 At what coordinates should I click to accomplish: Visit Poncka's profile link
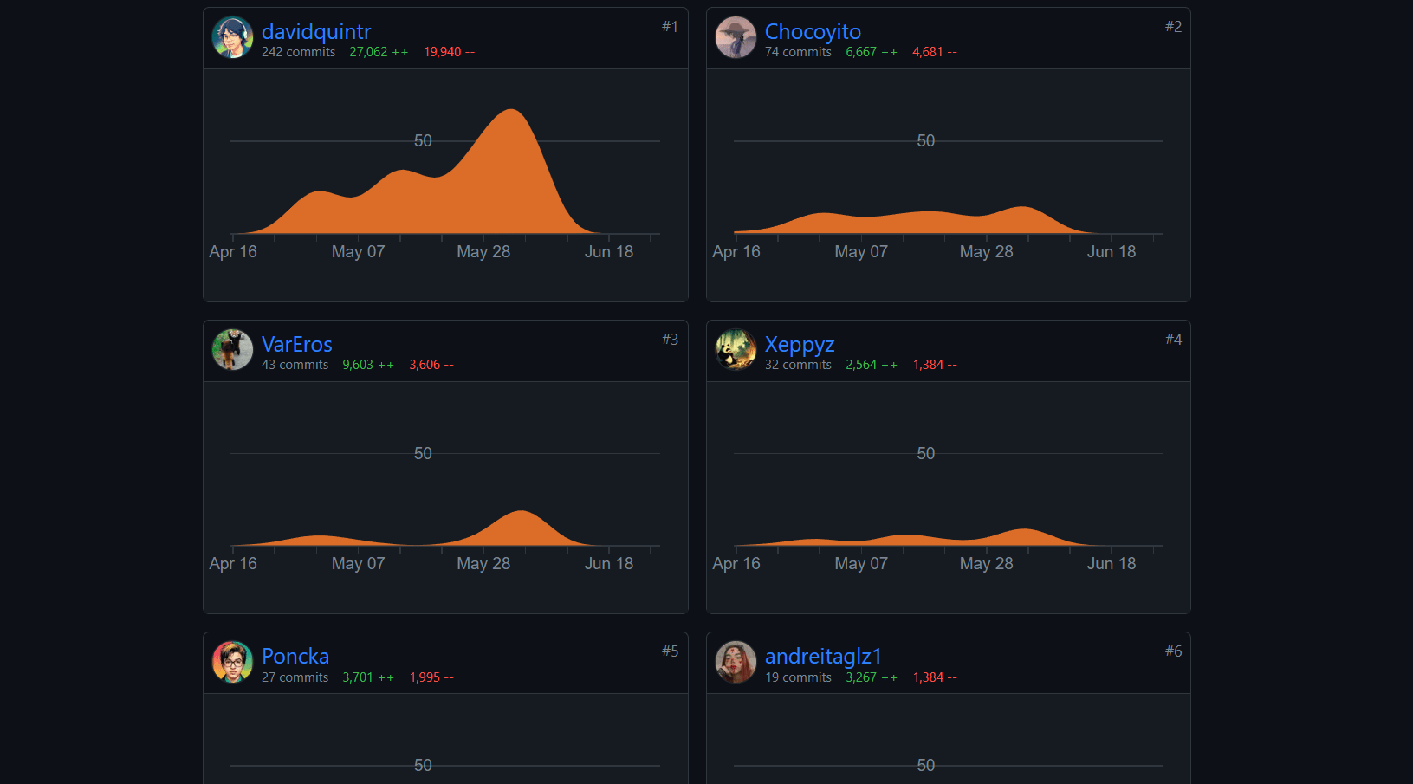coord(295,656)
